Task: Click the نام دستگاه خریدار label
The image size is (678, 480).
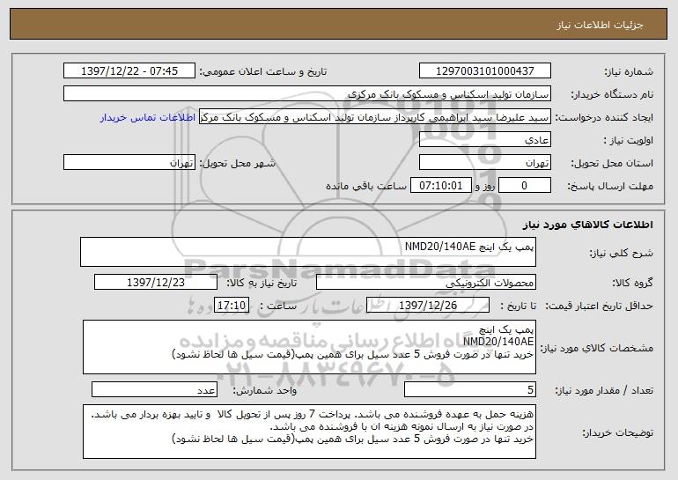Action: [612, 95]
